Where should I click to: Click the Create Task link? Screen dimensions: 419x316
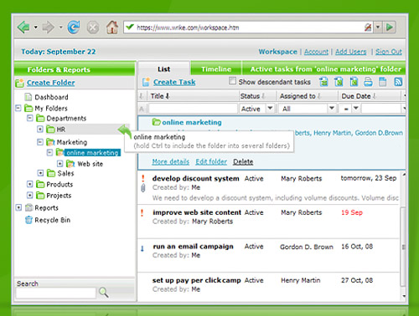click(174, 82)
